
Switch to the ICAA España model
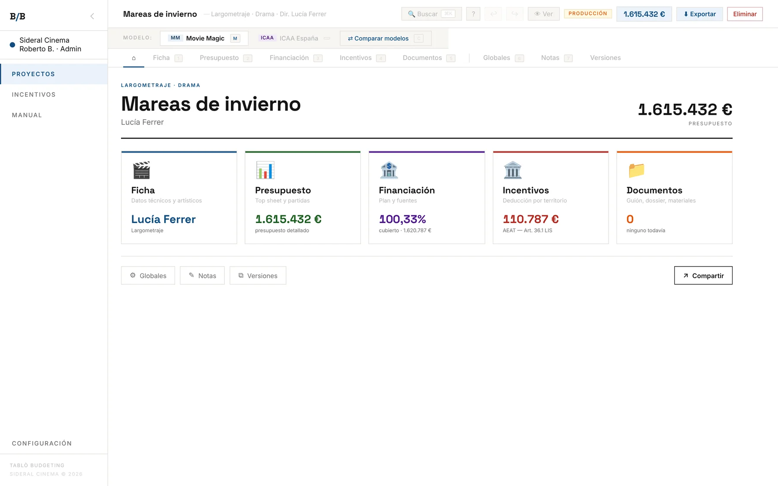click(294, 38)
